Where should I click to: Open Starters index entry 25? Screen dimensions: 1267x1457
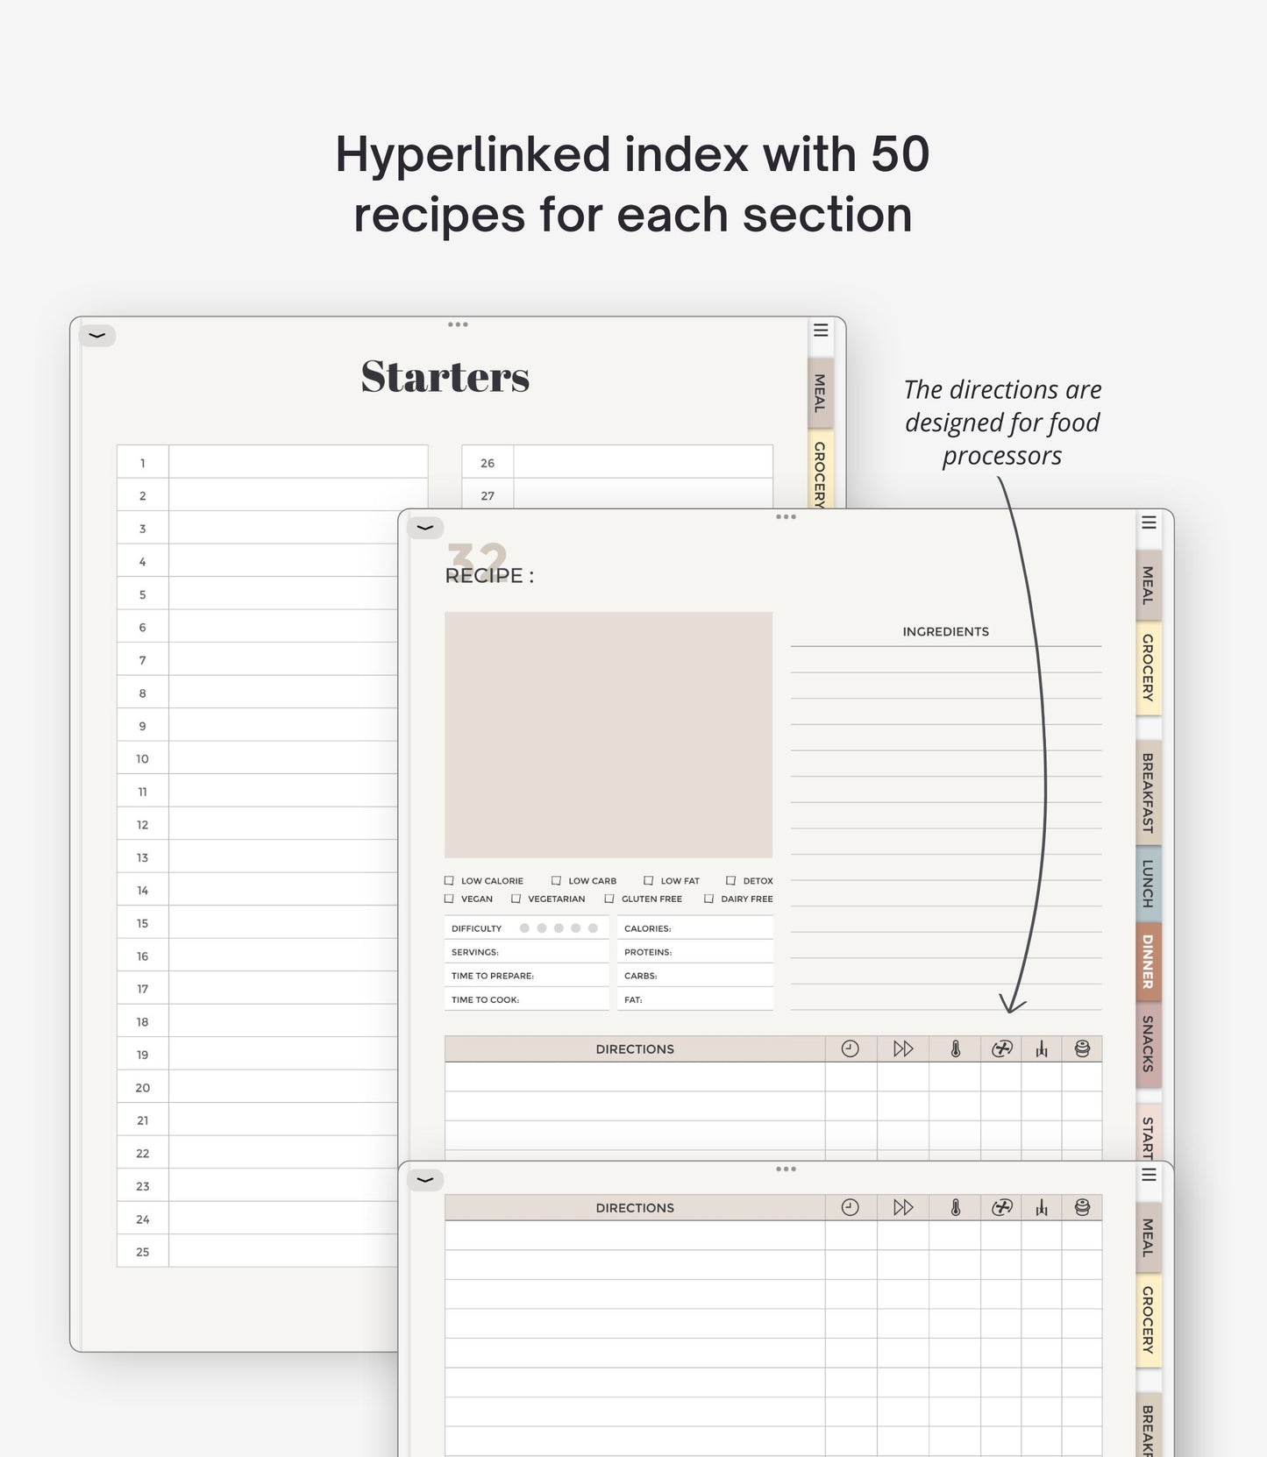coord(258,1251)
